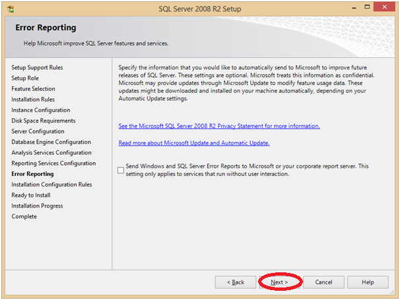Select Disk Space Requirements step

click(44, 121)
